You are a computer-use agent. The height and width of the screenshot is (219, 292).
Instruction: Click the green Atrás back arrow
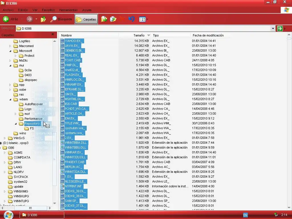(x=6, y=19)
